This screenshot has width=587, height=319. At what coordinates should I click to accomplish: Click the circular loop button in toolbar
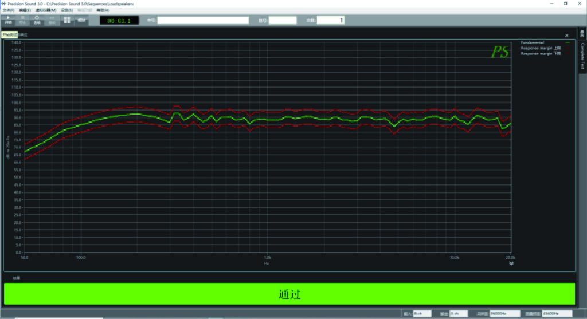coord(37,20)
